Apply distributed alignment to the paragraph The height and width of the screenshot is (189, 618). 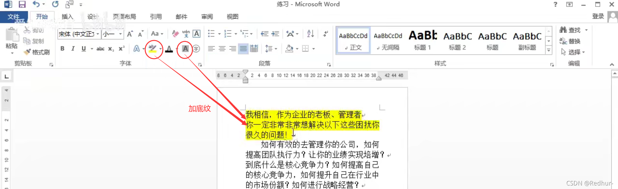click(x=254, y=48)
